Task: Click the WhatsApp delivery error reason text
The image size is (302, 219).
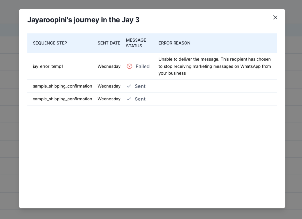Action: click(x=215, y=66)
